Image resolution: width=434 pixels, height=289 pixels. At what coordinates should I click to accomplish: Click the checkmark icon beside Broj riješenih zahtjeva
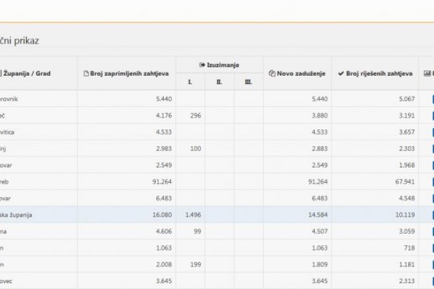pyautogui.click(x=341, y=73)
